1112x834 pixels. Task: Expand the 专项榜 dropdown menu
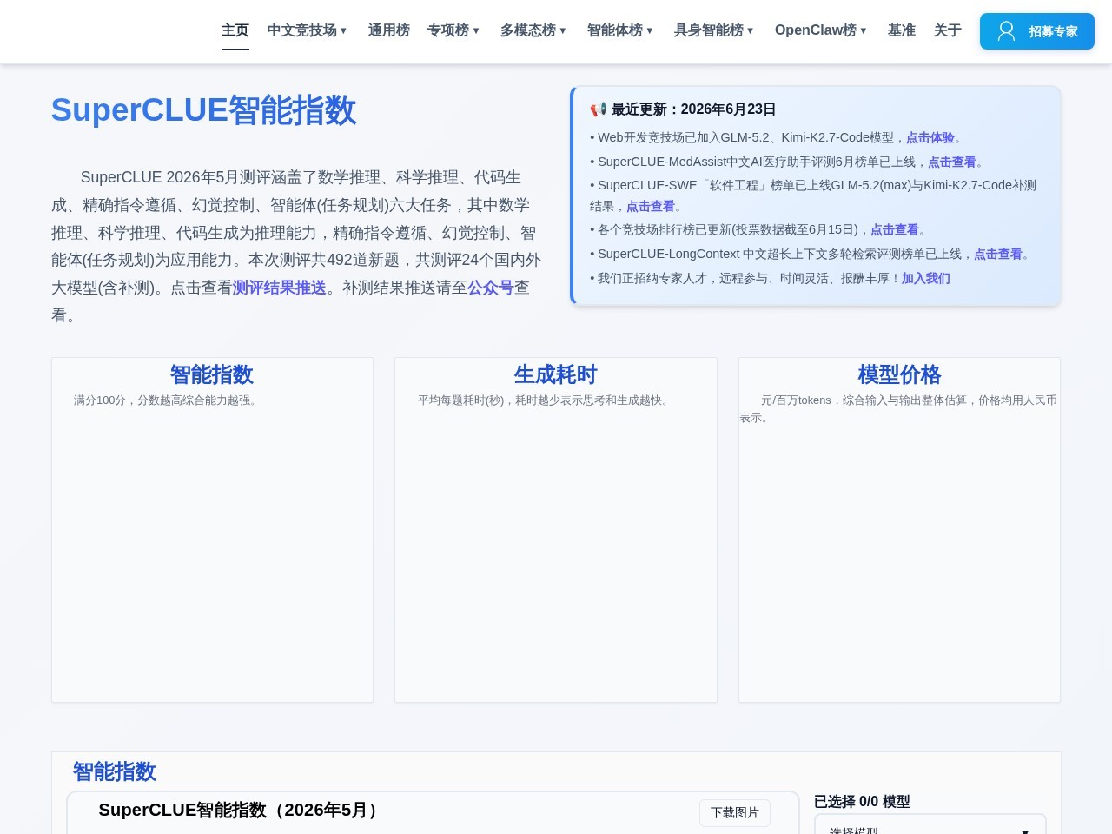tap(453, 30)
